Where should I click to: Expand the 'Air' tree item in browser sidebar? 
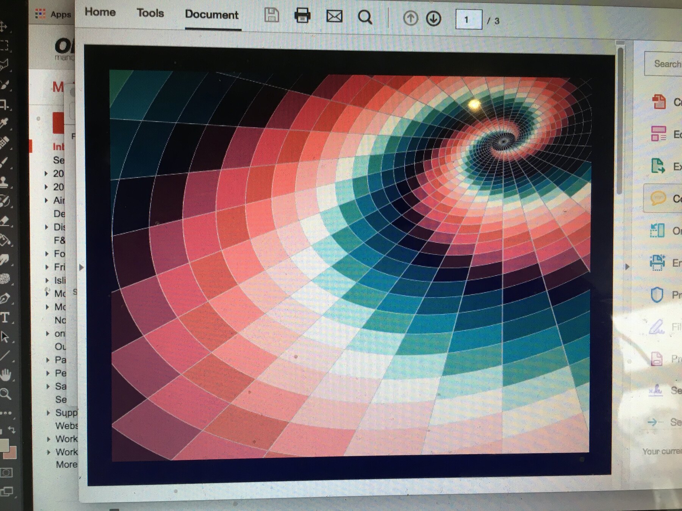click(x=46, y=200)
